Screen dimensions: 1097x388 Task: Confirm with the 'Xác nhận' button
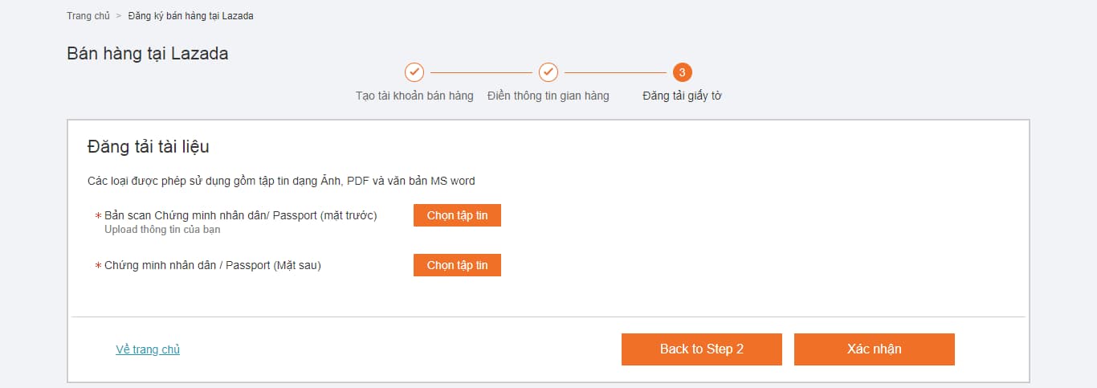click(874, 349)
